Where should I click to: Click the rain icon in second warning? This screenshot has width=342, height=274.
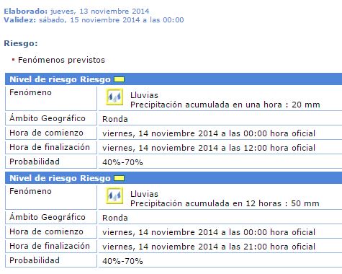pos(114,195)
